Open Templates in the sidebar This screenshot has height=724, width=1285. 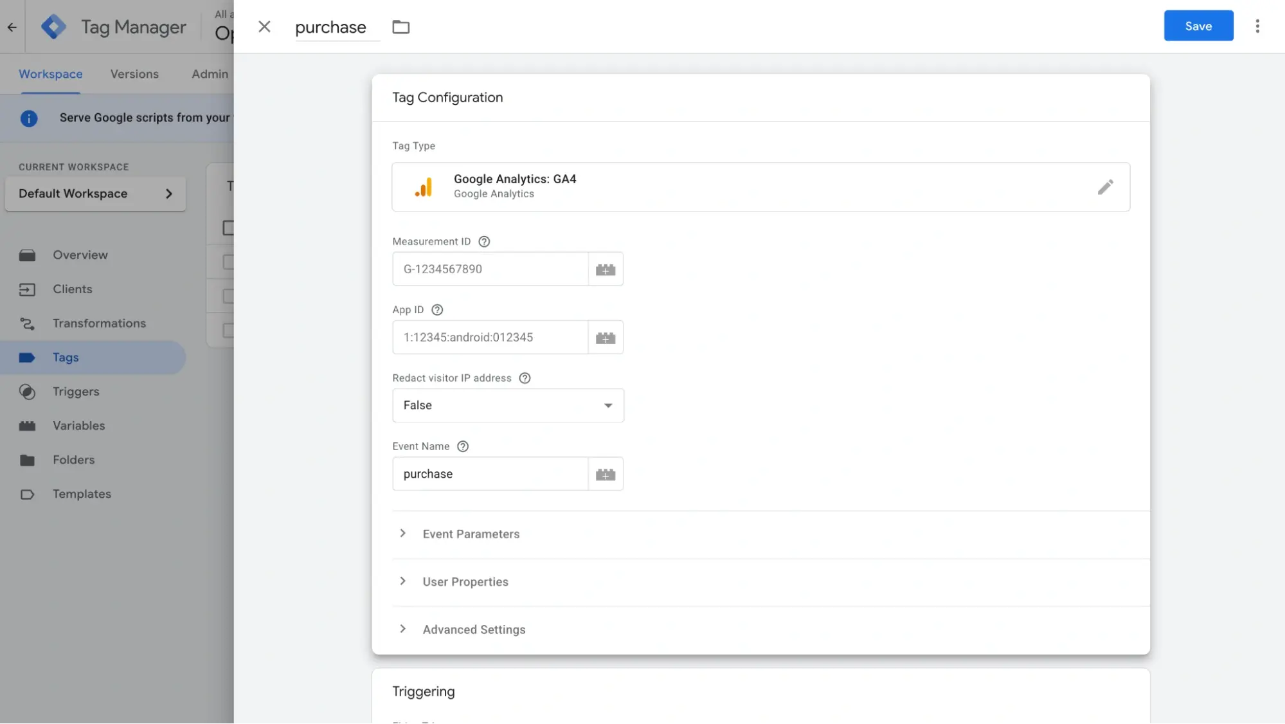[93, 494]
